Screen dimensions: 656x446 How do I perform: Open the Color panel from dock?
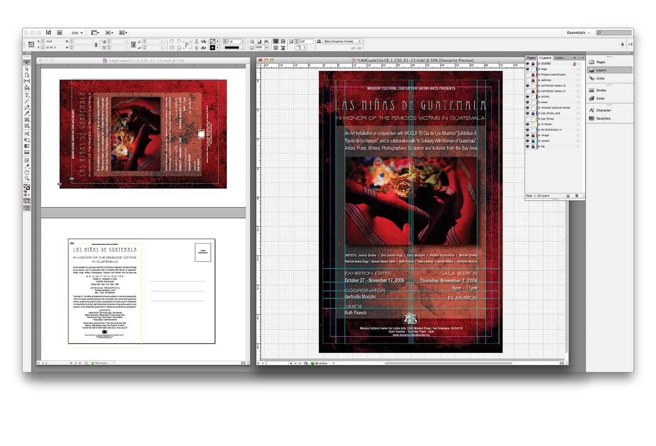point(609,98)
